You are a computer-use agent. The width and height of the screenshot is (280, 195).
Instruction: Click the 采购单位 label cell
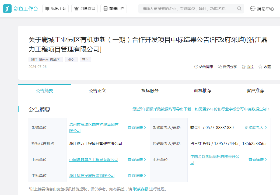point(47,127)
